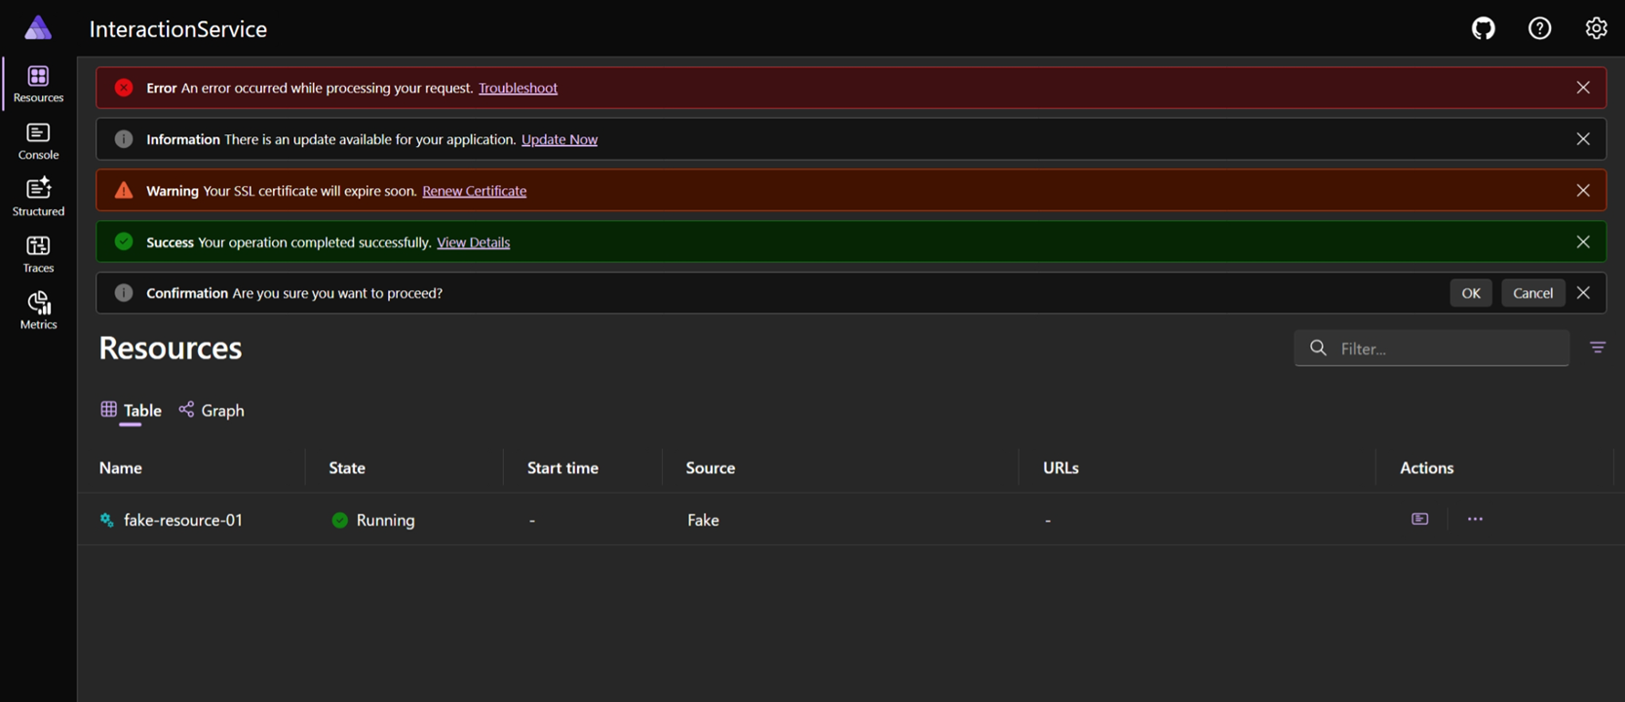
Task: Open the settings gear icon
Action: (x=1596, y=28)
